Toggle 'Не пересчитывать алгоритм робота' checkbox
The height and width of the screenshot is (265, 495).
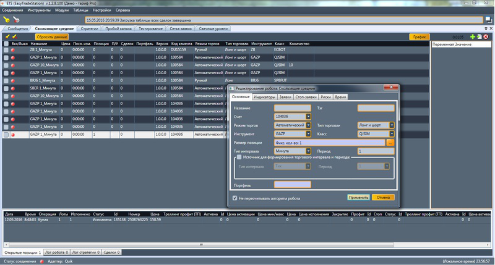coord(235,198)
